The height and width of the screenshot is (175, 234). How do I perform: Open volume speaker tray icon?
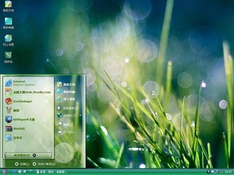pyautogui.click(x=212, y=172)
